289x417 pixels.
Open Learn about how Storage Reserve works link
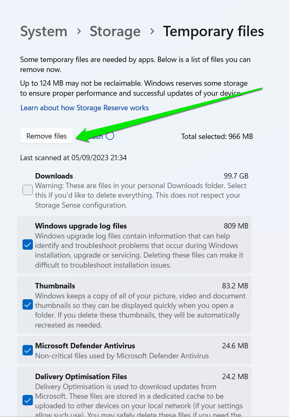pos(85,108)
